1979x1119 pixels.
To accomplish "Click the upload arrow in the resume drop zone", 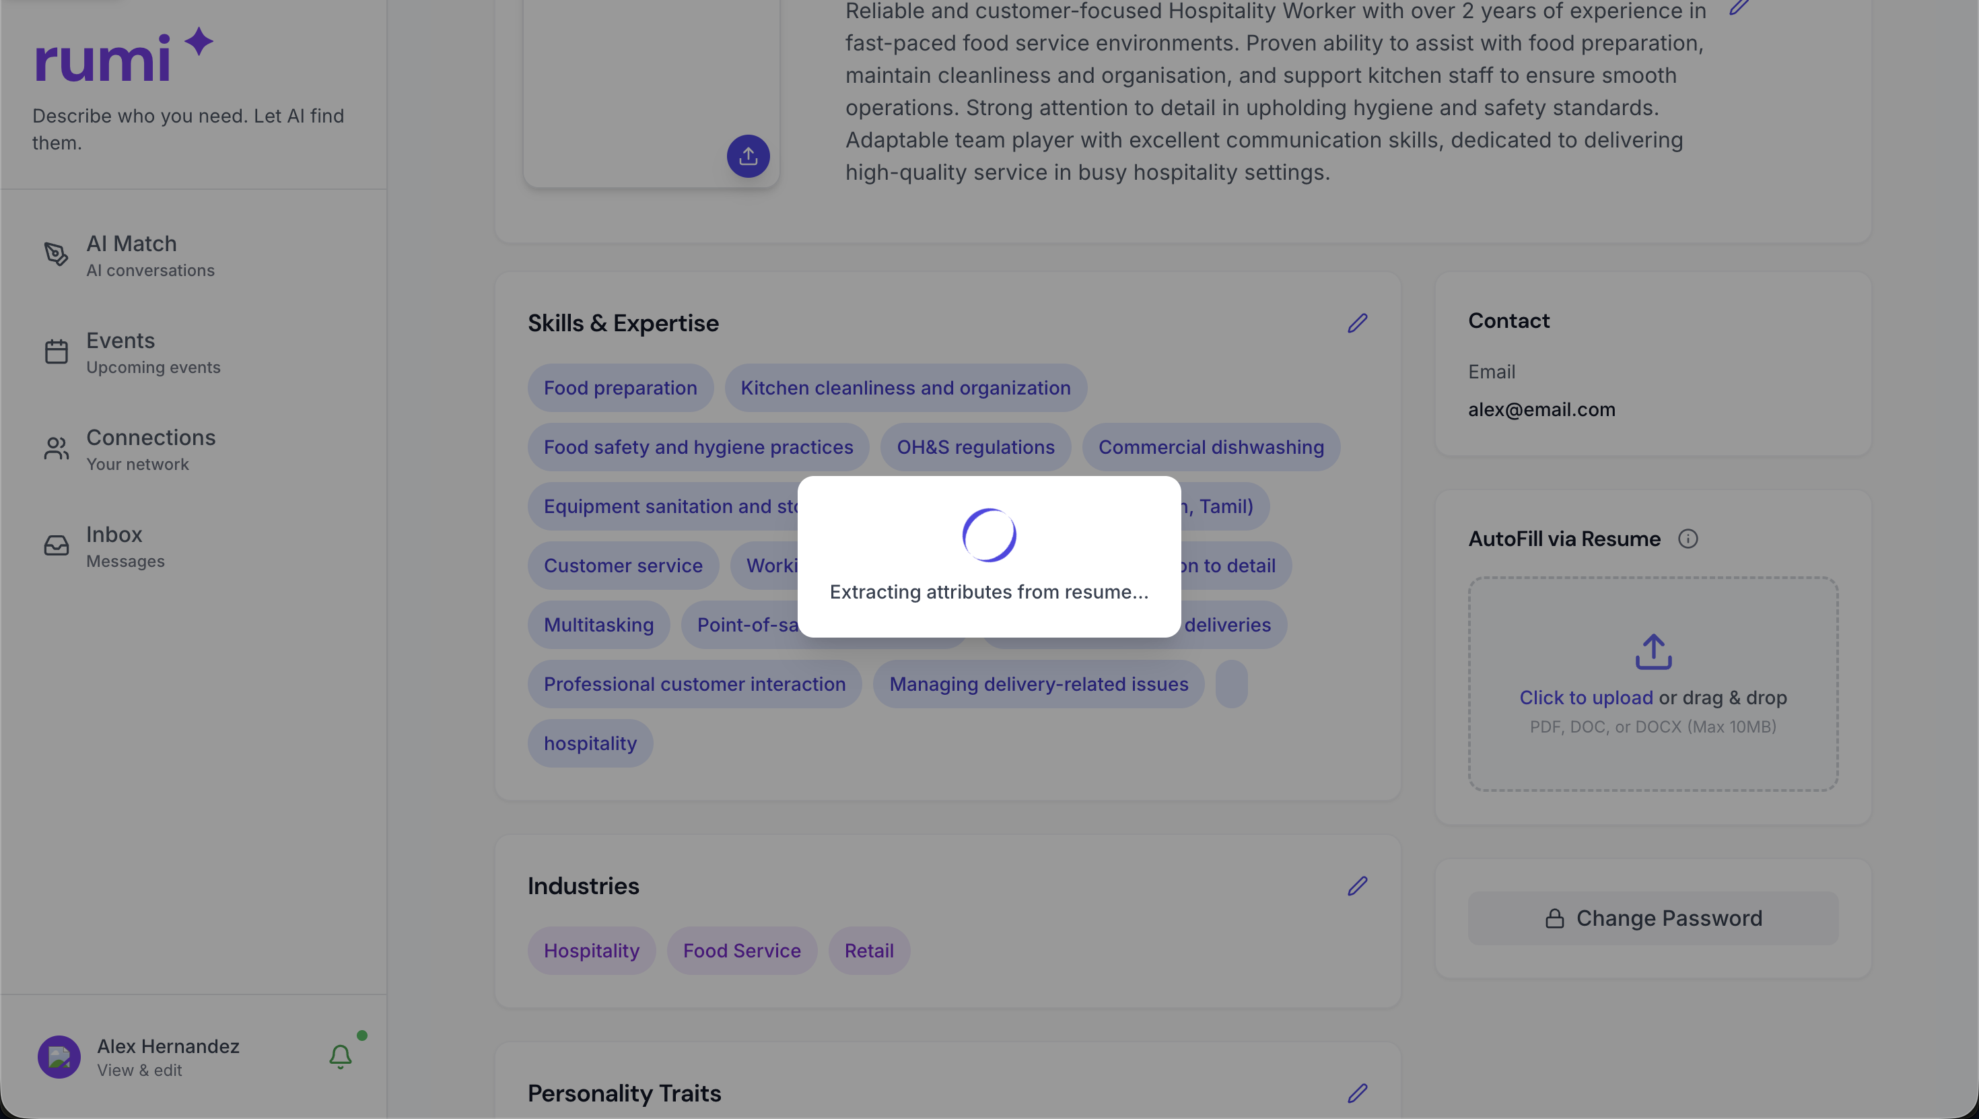I will (x=1653, y=652).
